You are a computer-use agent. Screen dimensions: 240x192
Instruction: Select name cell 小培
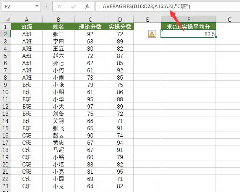(58, 164)
